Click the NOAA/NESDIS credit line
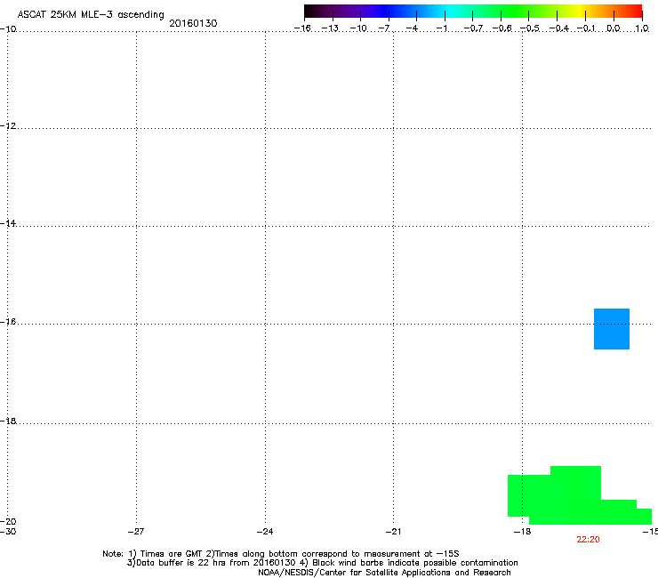Screen dimensions: 658x578 (384, 573)
